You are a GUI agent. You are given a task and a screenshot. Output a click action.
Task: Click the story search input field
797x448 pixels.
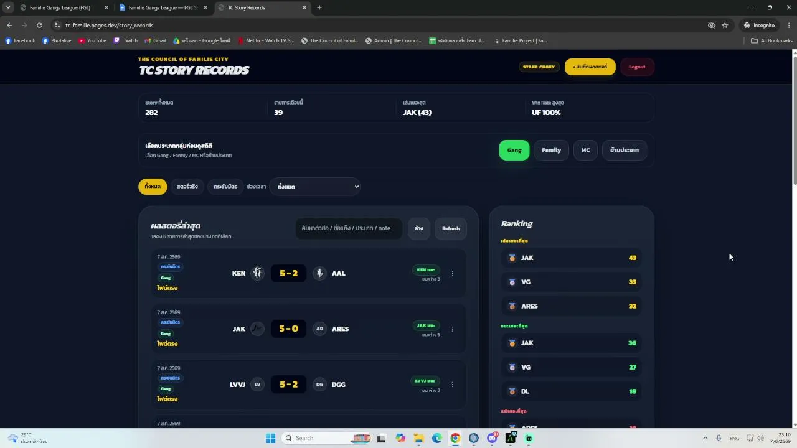pos(349,228)
